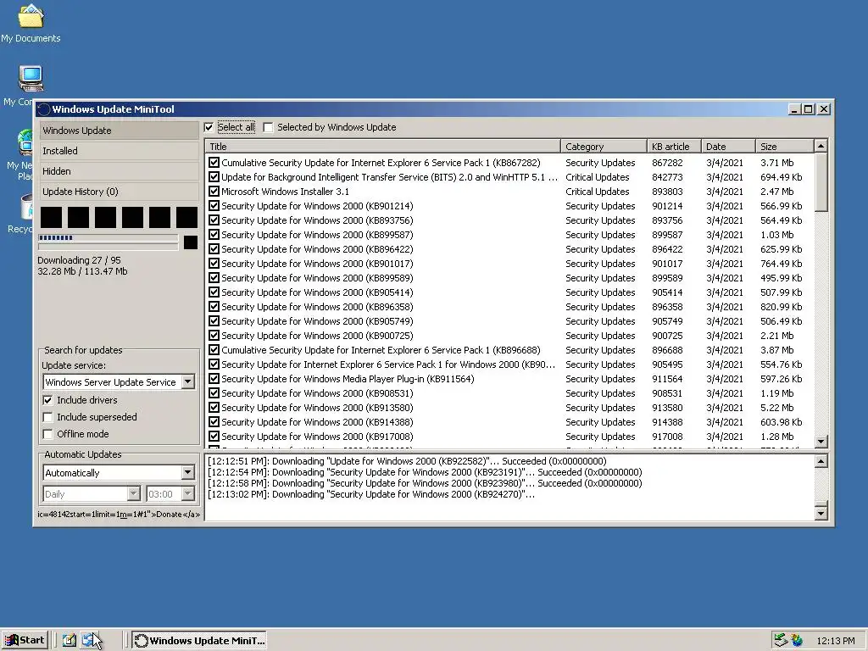Click the update list scroll up arrow
The height and width of the screenshot is (651, 868).
point(821,146)
